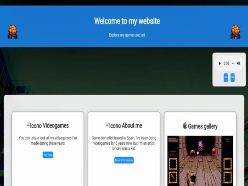Click the 'Videogames' card title

pos(56,125)
